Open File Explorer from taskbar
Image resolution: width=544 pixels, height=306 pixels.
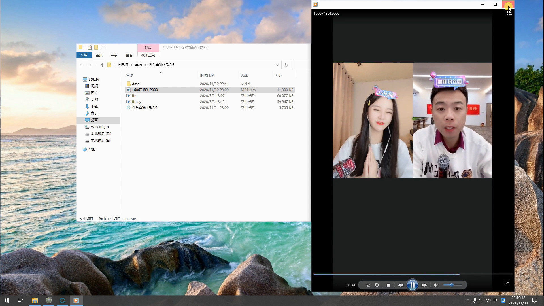pyautogui.click(x=35, y=300)
